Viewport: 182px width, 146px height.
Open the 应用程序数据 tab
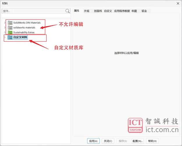(122, 11)
